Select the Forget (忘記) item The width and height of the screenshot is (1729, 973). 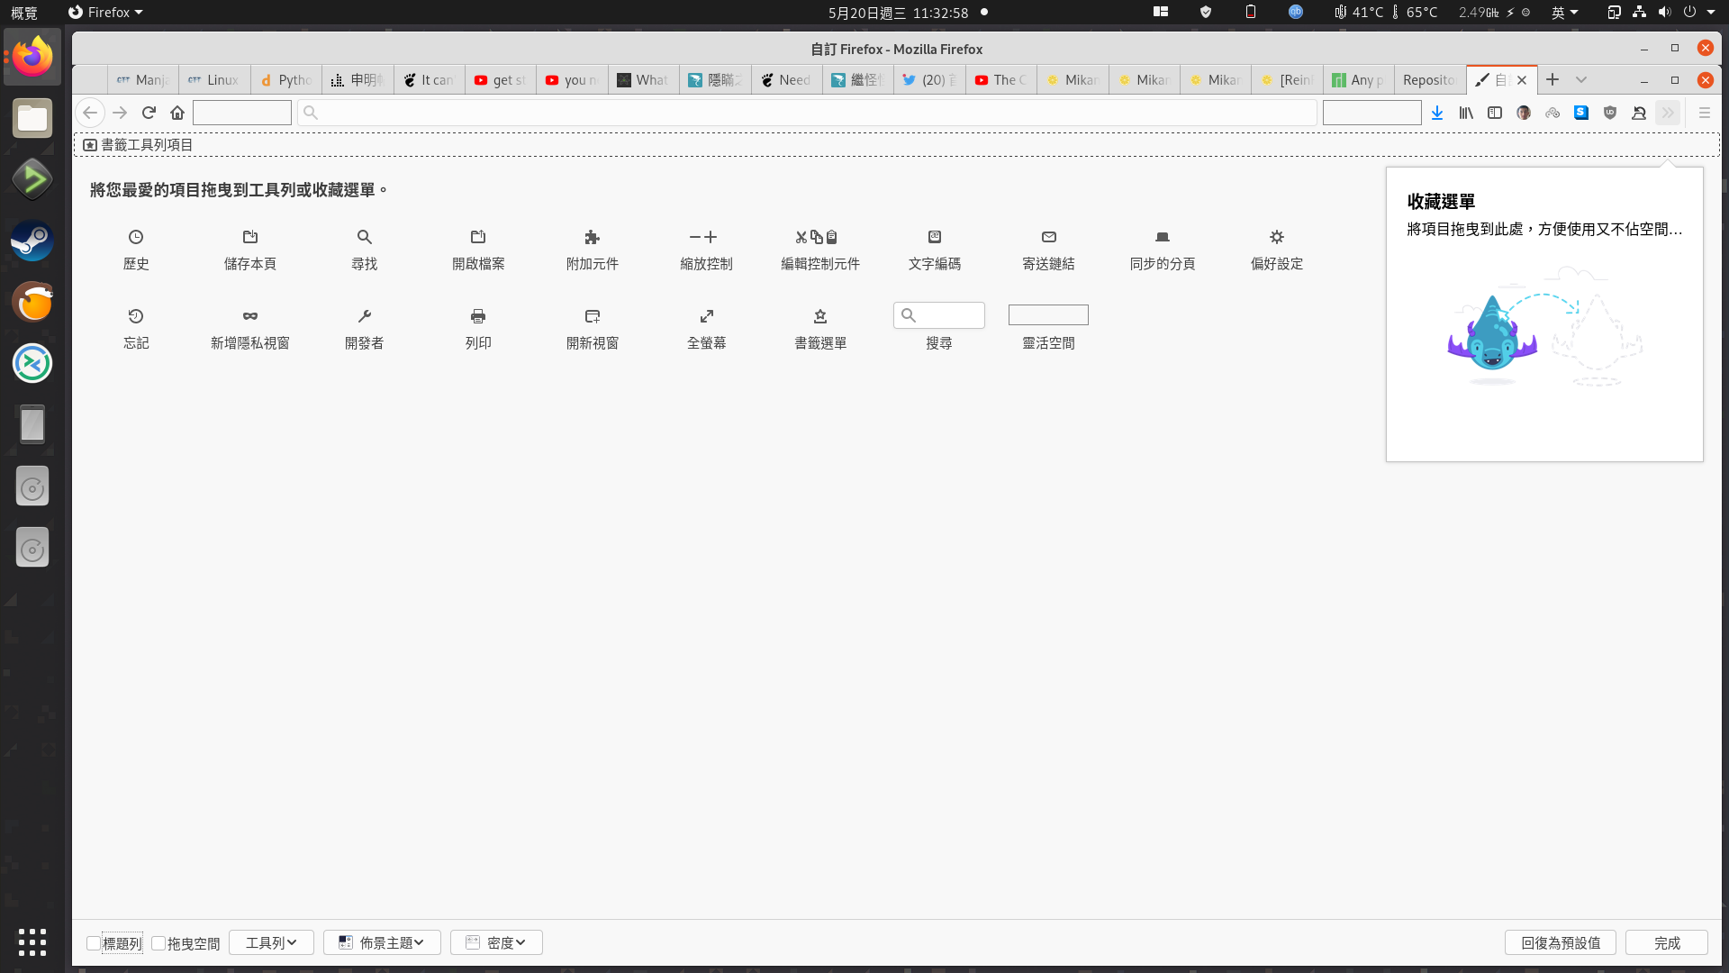[x=136, y=329]
